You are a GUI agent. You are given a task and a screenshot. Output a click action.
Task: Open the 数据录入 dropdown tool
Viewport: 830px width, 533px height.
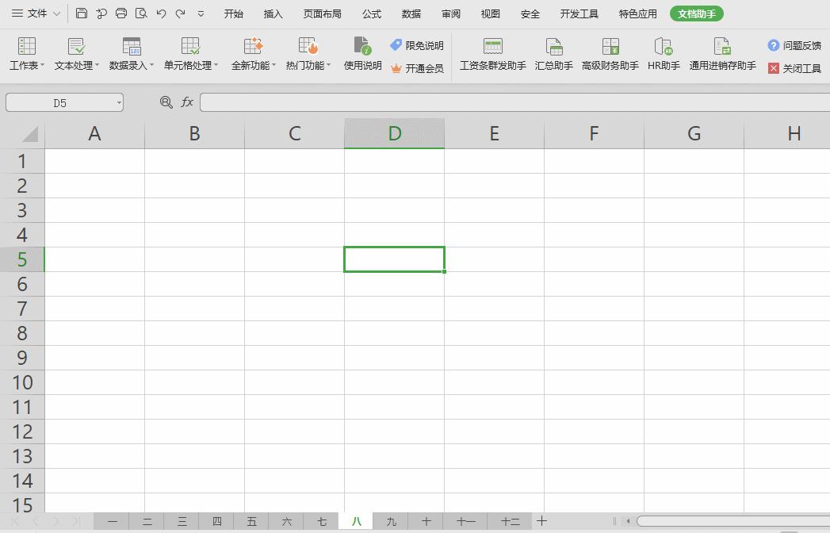coord(132,53)
